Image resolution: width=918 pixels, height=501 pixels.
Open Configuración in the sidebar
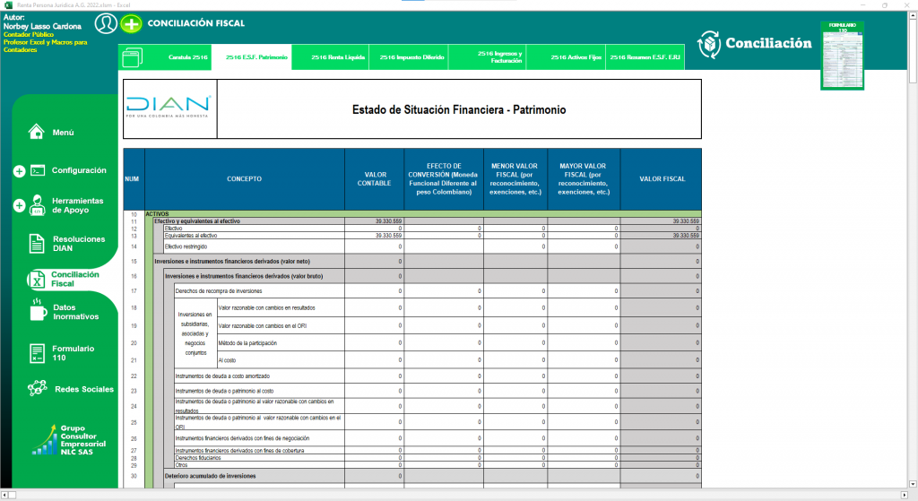pyautogui.click(x=79, y=170)
